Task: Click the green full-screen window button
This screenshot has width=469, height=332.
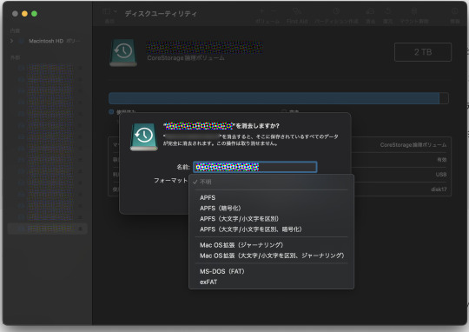Action: [x=35, y=14]
